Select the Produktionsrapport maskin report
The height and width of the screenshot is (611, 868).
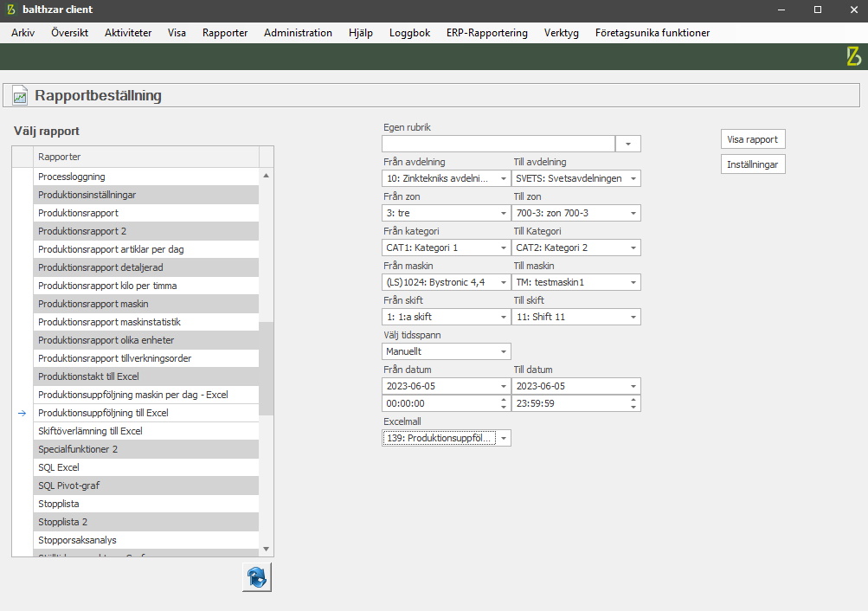(147, 304)
